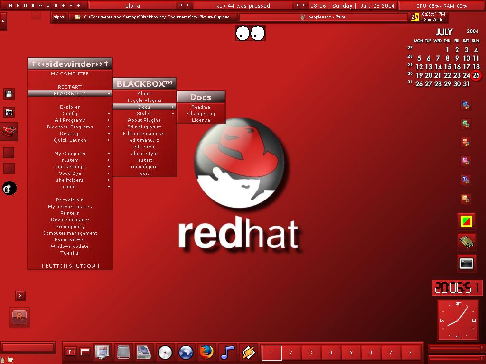
Task: Click the small arrow tab on the left screen edge
Action: point(3,21)
